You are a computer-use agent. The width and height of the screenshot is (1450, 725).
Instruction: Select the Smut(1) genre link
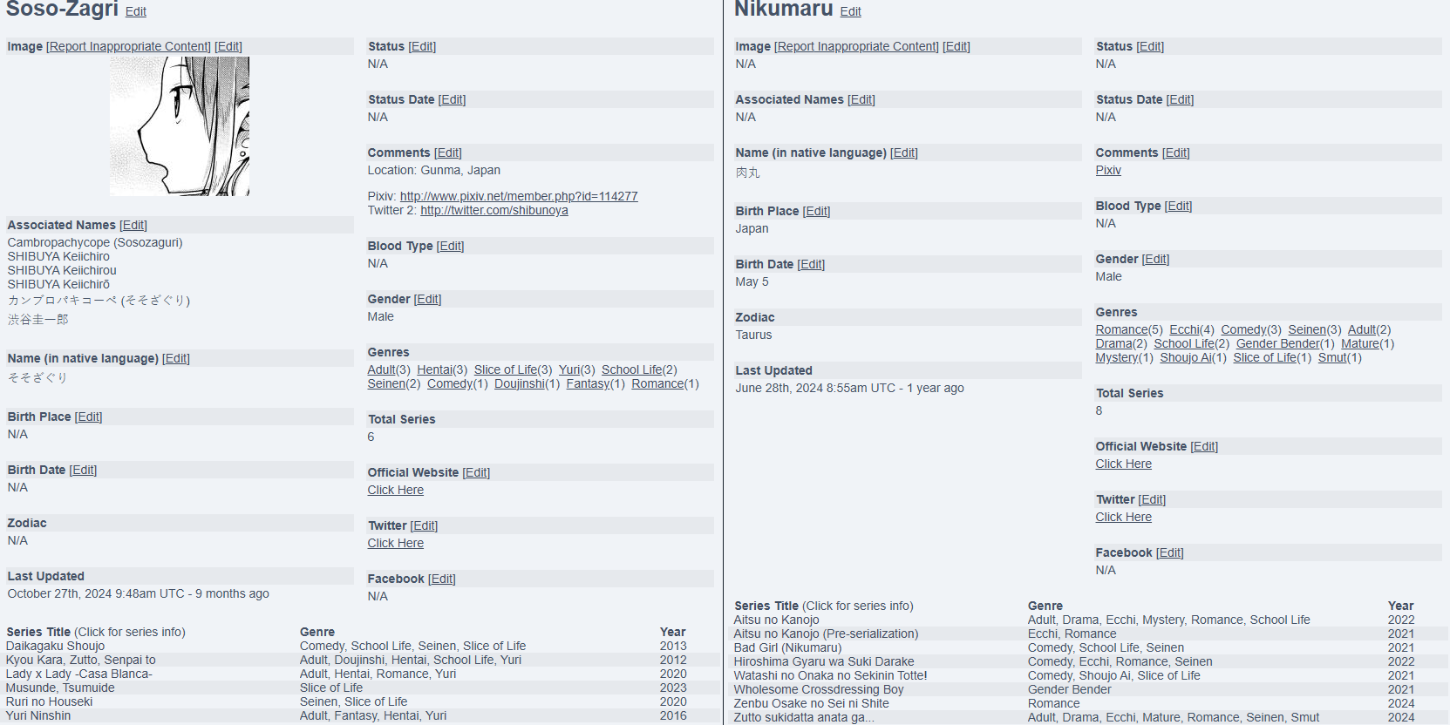[1340, 357]
